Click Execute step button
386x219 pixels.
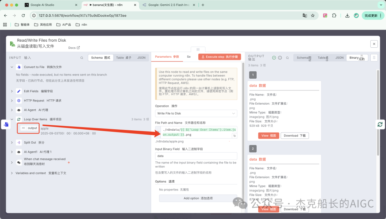(x=219, y=57)
